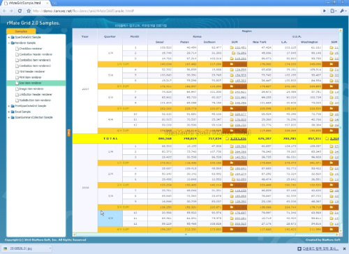Image resolution: width=349 pixels, height=254 pixels.
Task: Click the Incheon column header
Action: pos(209,42)
